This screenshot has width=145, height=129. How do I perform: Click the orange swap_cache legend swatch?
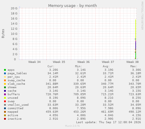point(5,80)
